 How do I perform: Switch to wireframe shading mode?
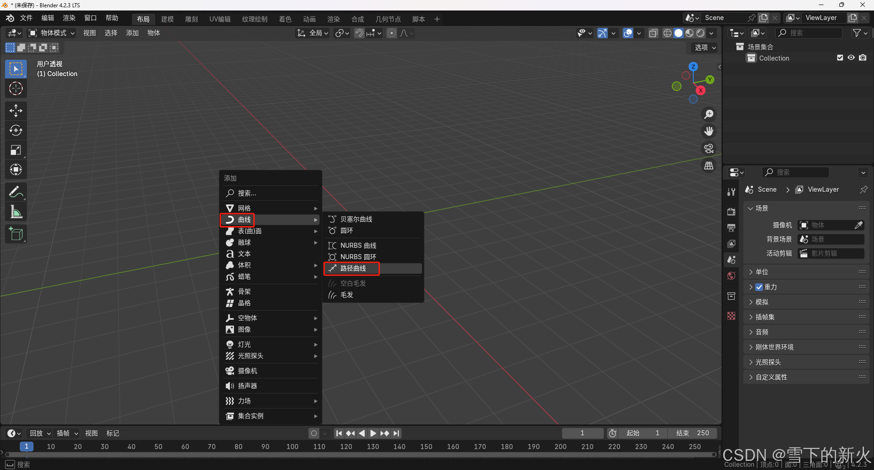(x=667, y=33)
